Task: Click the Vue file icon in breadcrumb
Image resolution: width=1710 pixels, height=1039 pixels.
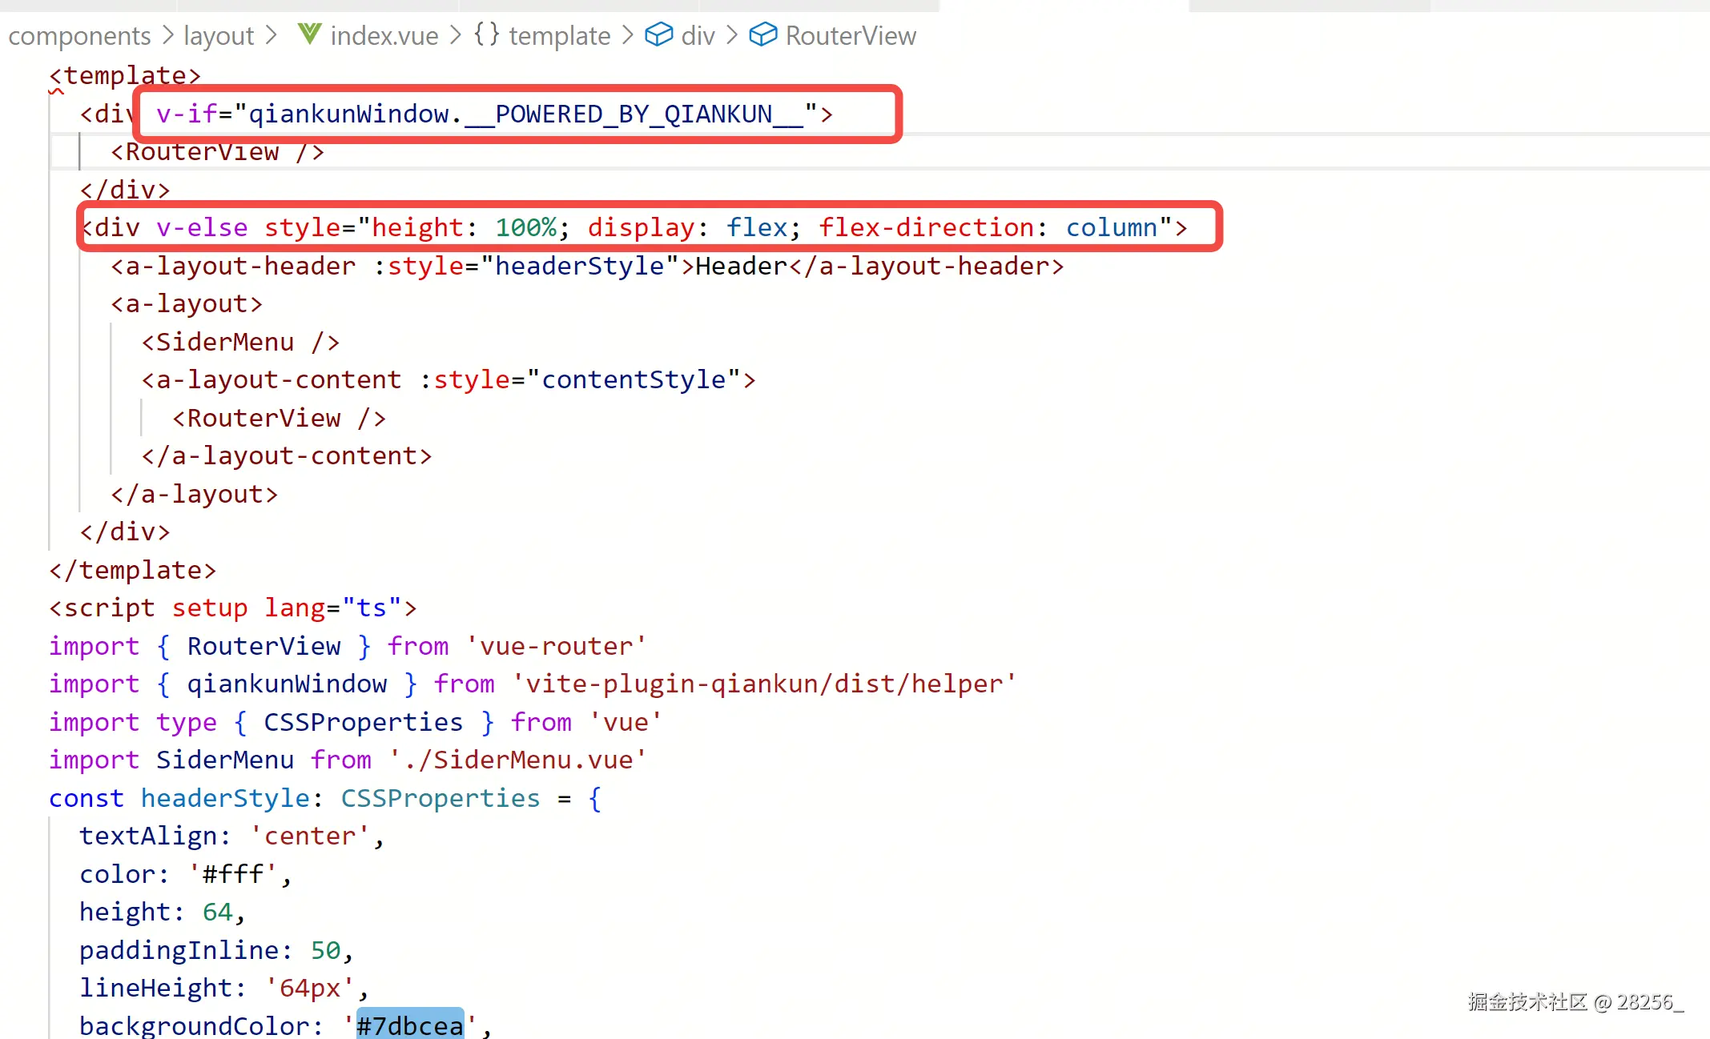Action: pos(309,34)
